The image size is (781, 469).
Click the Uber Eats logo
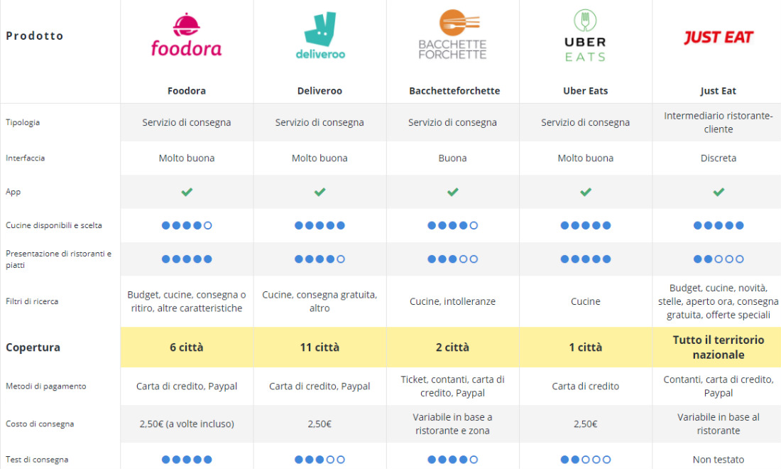coord(585,36)
